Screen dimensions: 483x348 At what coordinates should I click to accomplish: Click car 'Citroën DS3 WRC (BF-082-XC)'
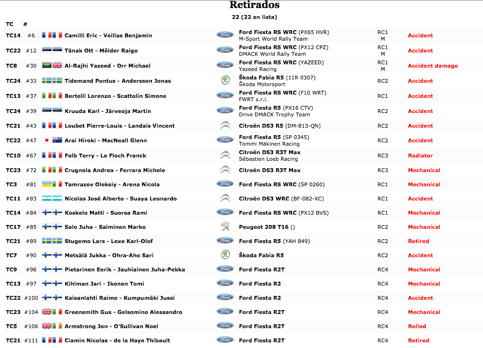point(281,199)
